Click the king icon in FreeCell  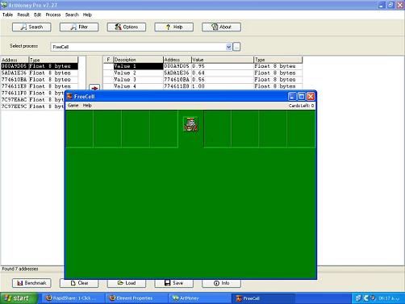(190, 124)
